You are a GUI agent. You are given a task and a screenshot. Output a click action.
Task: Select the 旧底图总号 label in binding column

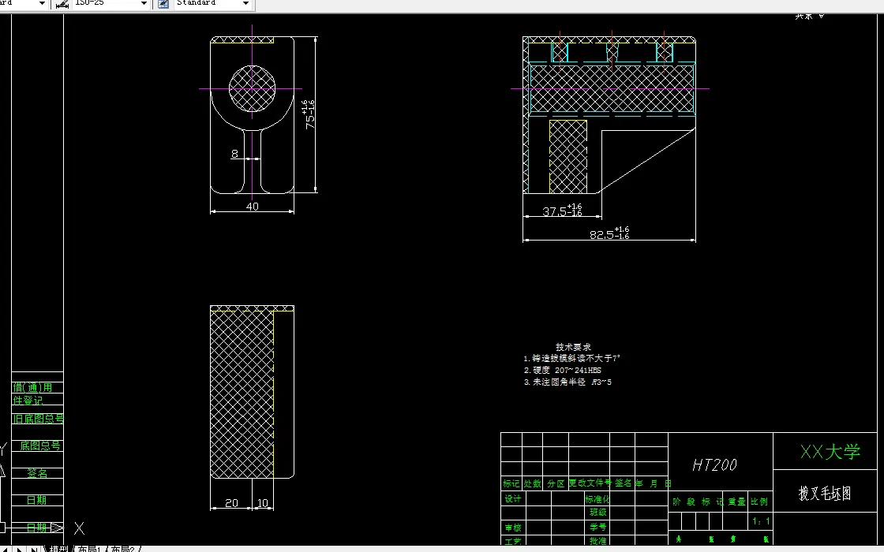click(x=39, y=419)
